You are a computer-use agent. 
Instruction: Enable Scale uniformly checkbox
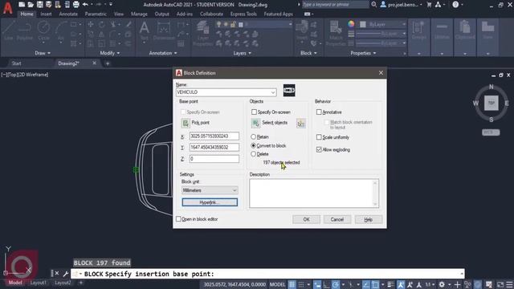point(319,137)
